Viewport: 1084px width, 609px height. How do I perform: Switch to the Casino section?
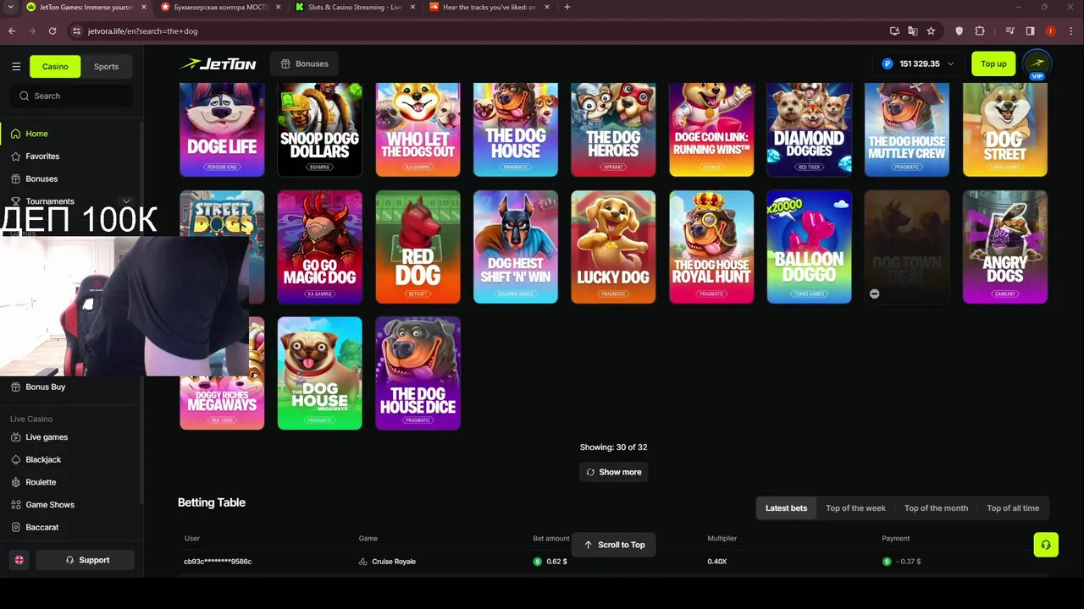pyautogui.click(x=55, y=66)
